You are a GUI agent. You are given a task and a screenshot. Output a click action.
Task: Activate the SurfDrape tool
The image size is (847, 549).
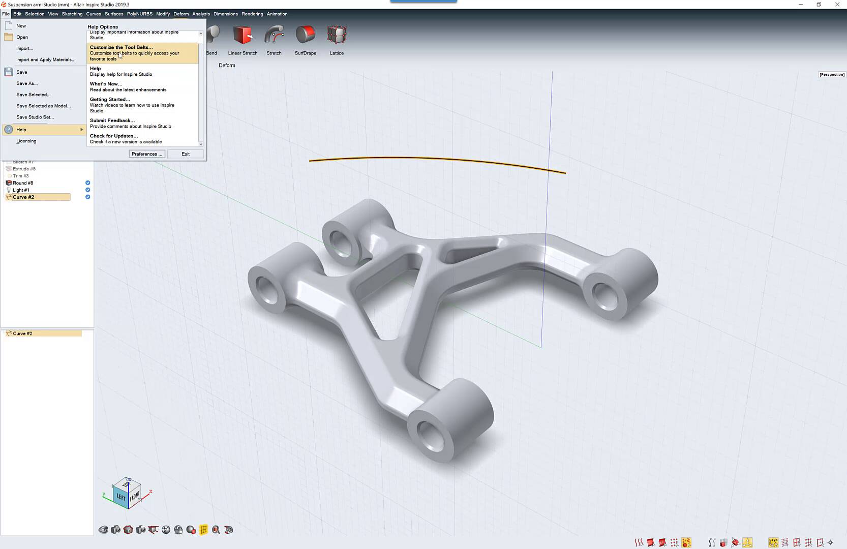coord(306,36)
